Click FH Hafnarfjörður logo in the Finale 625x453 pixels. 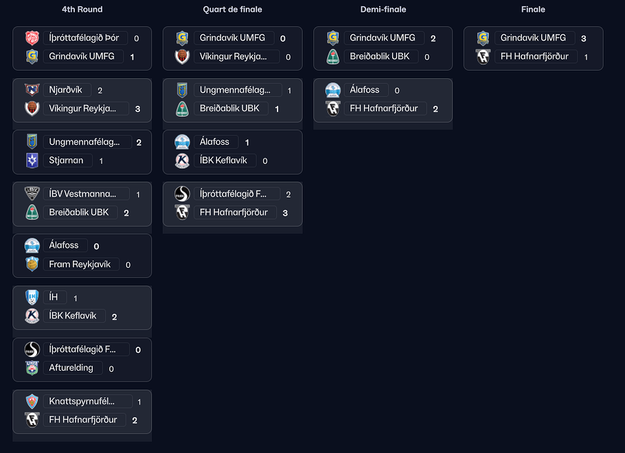click(x=484, y=57)
